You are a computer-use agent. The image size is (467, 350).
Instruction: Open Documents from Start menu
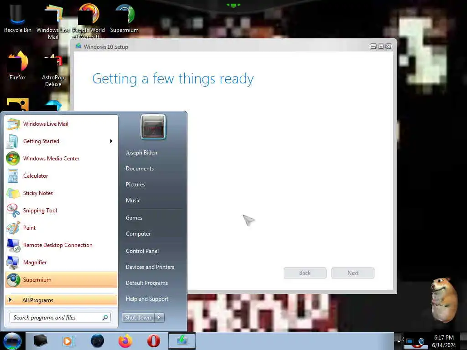point(140,169)
